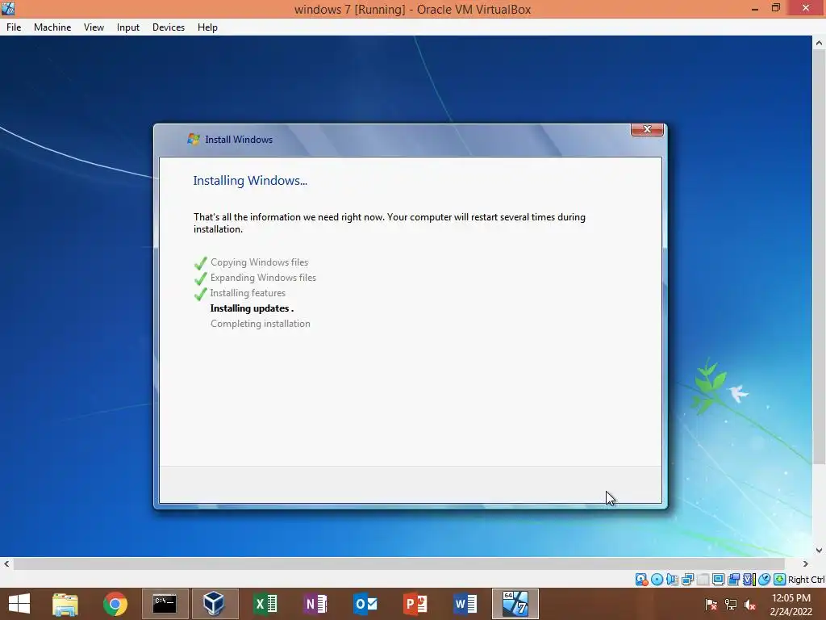Image resolution: width=826 pixels, height=620 pixels.
Task: Click the mouse integration status icon
Action: point(764,580)
